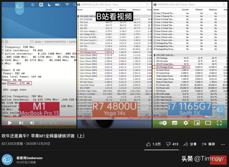This screenshot has height=167, width=229.
Task: Click Maximum column header in Yoga 14s HWiNFO window
Action: coord(136,10)
